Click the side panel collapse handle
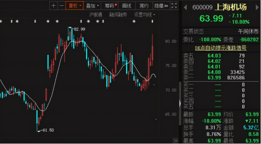 pos(180,103)
